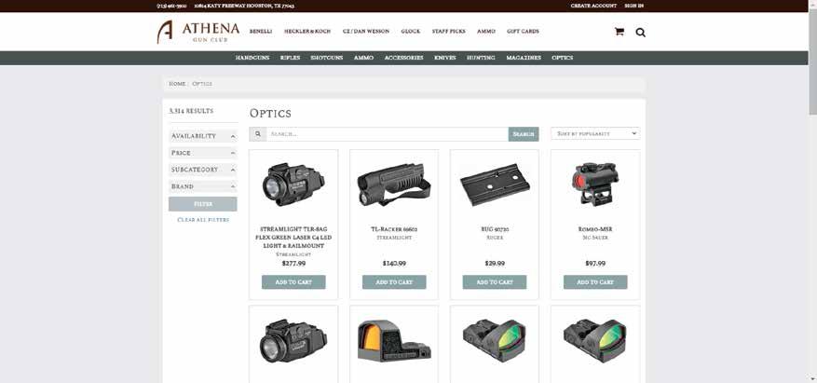The height and width of the screenshot is (383, 817).
Task: Click Romeo-MSR product title
Action: pyautogui.click(x=595, y=229)
